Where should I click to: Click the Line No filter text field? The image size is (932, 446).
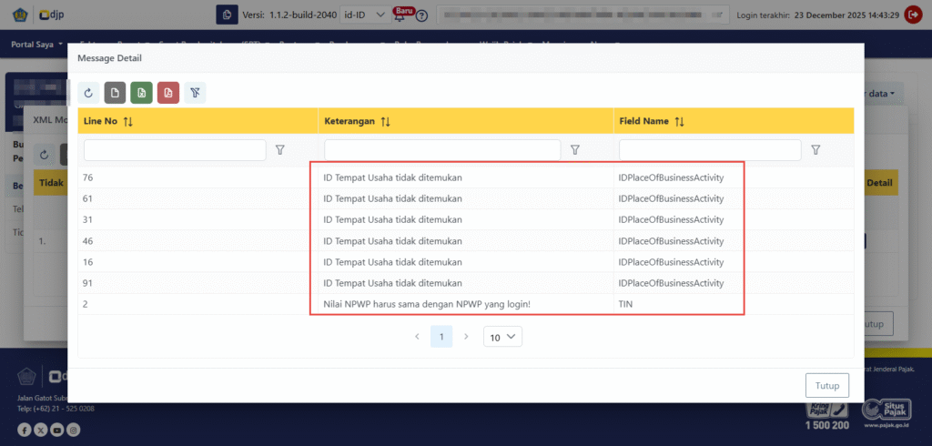(175, 150)
